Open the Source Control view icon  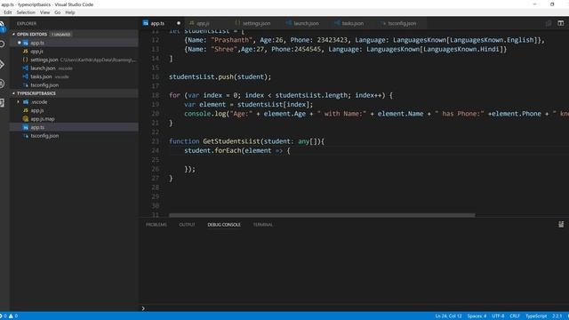tap(2, 65)
